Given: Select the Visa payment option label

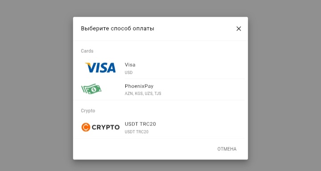Looking at the screenshot, I should point(130,65).
